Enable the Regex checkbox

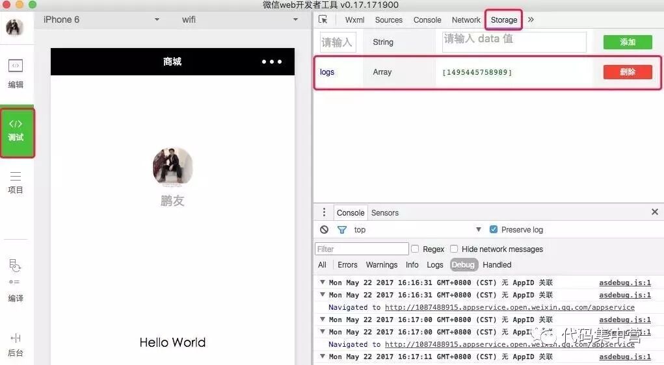tap(415, 249)
